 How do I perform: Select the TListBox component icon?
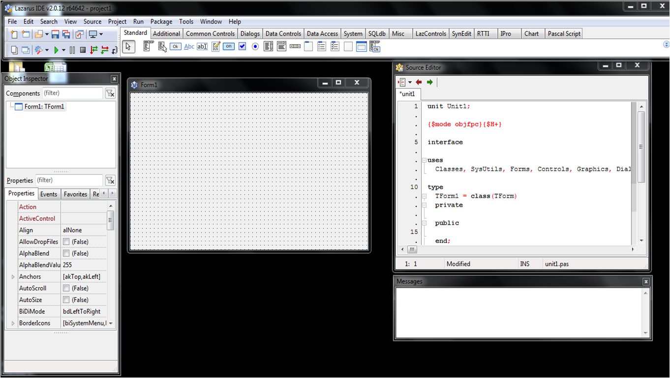pos(269,47)
